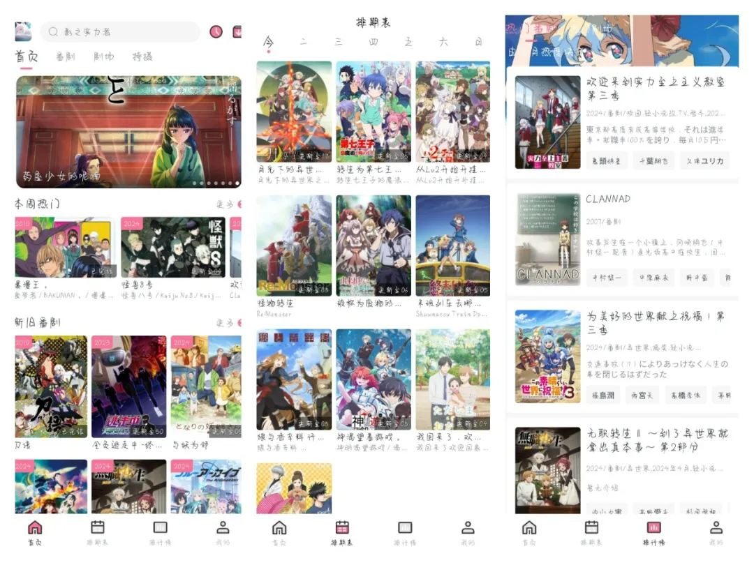
Task: Tap the calendar icon in the ranking screen
Action: point(591,527)
